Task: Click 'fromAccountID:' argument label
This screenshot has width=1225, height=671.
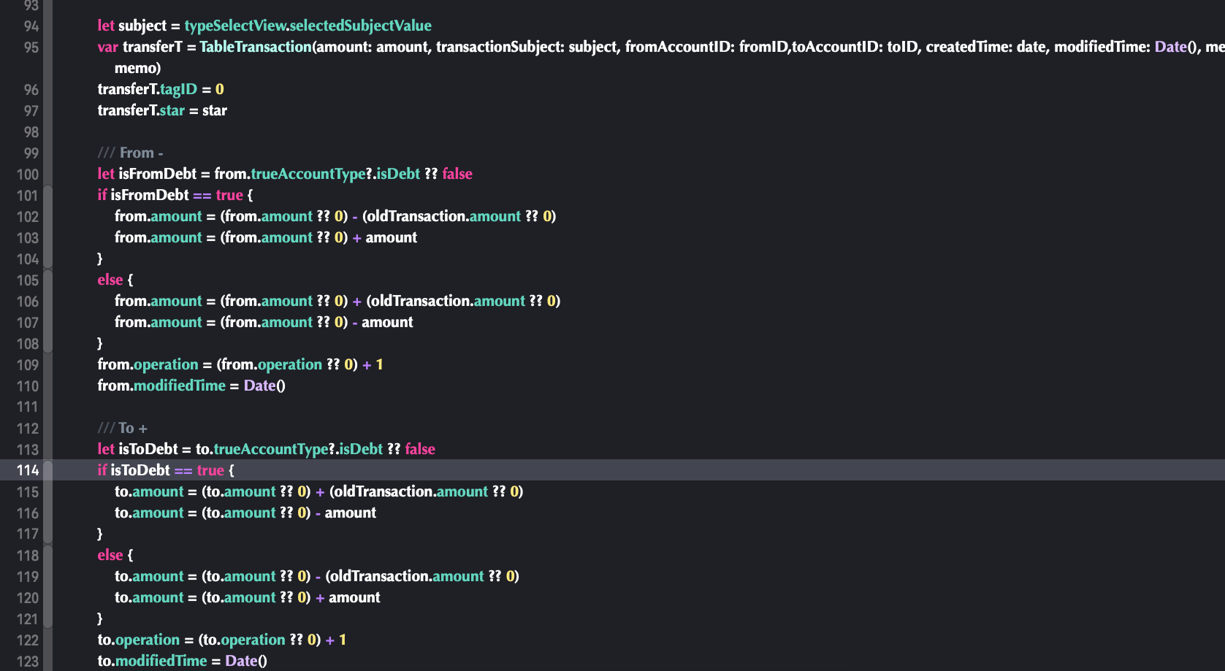Action: (x=679, y=47)
